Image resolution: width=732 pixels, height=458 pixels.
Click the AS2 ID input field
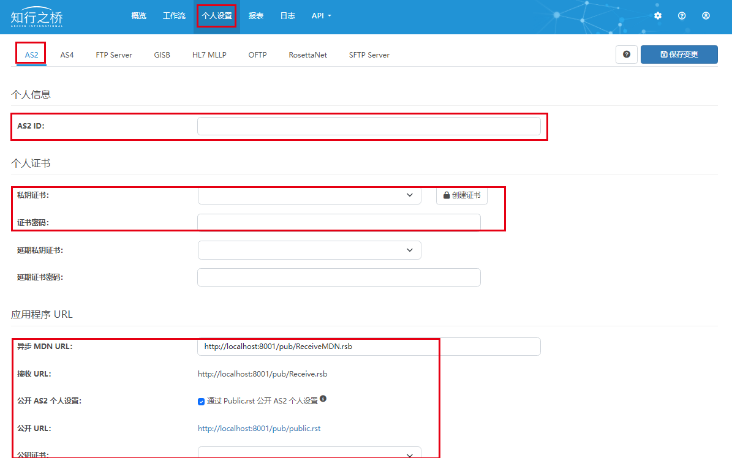tap(369, 126)
